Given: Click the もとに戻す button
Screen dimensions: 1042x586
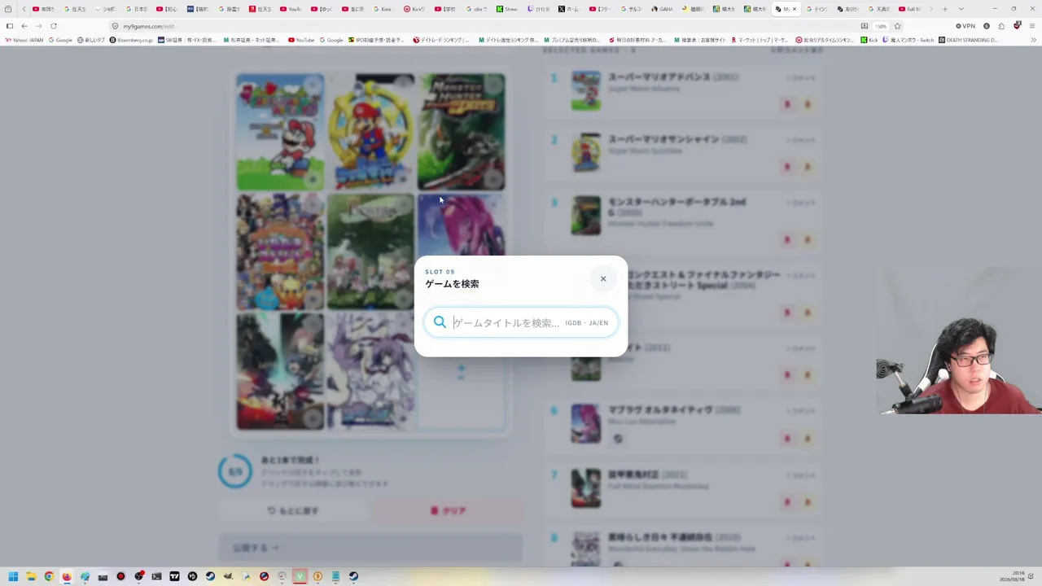Looking at the screenshot, I should click(293, 510).
